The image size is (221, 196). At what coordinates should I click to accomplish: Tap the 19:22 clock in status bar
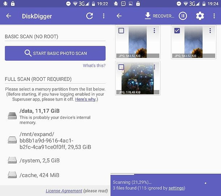tap(103, 4)
